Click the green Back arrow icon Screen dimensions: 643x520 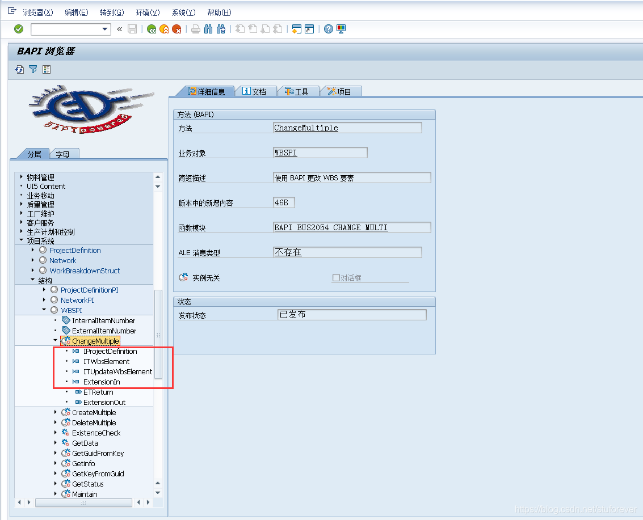(152, 29)
